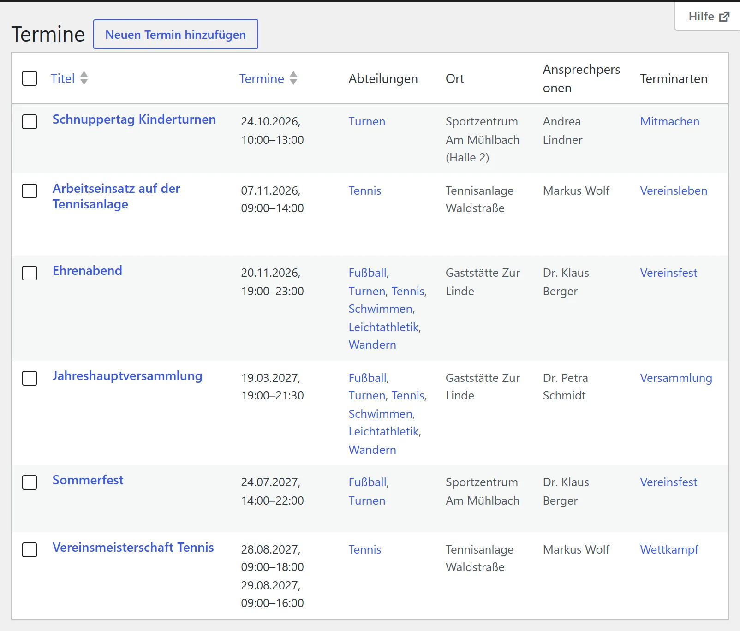Click Vereinsfest link in Sommerfest row
The height and width of the screenshot is (631, 740).
[x=668, y=482]
